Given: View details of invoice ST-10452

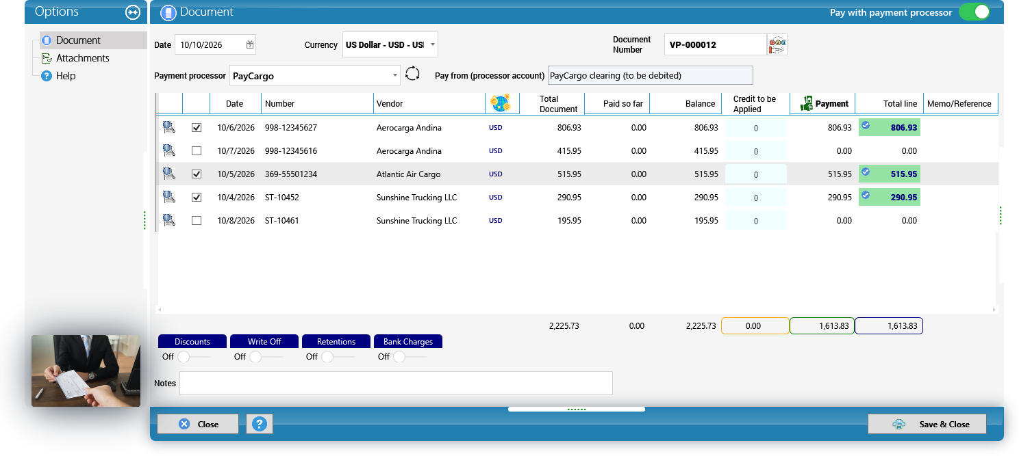Looking at the screenshot, I should coord(169,197).
